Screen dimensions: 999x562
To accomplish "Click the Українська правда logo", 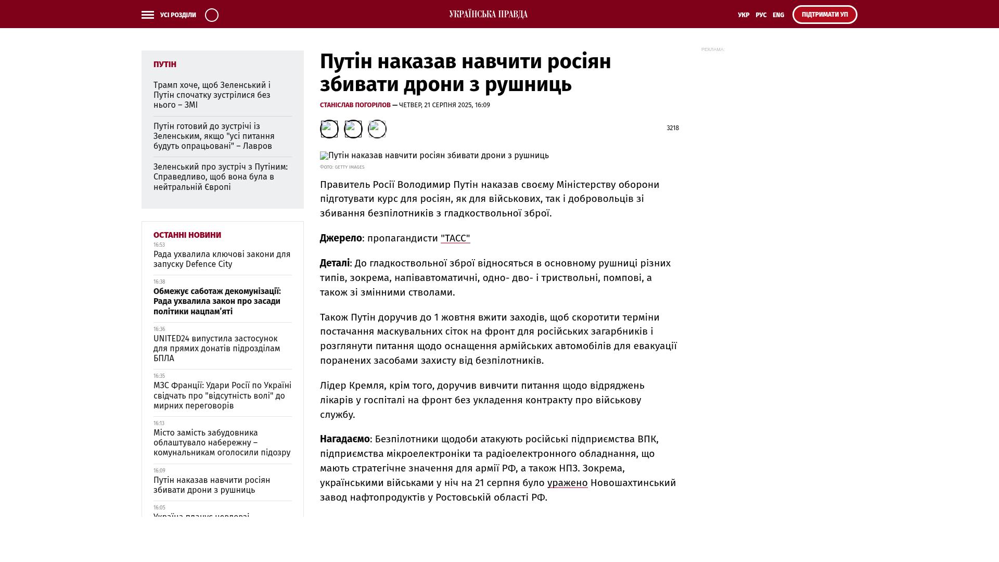I will tap(488, 14).
